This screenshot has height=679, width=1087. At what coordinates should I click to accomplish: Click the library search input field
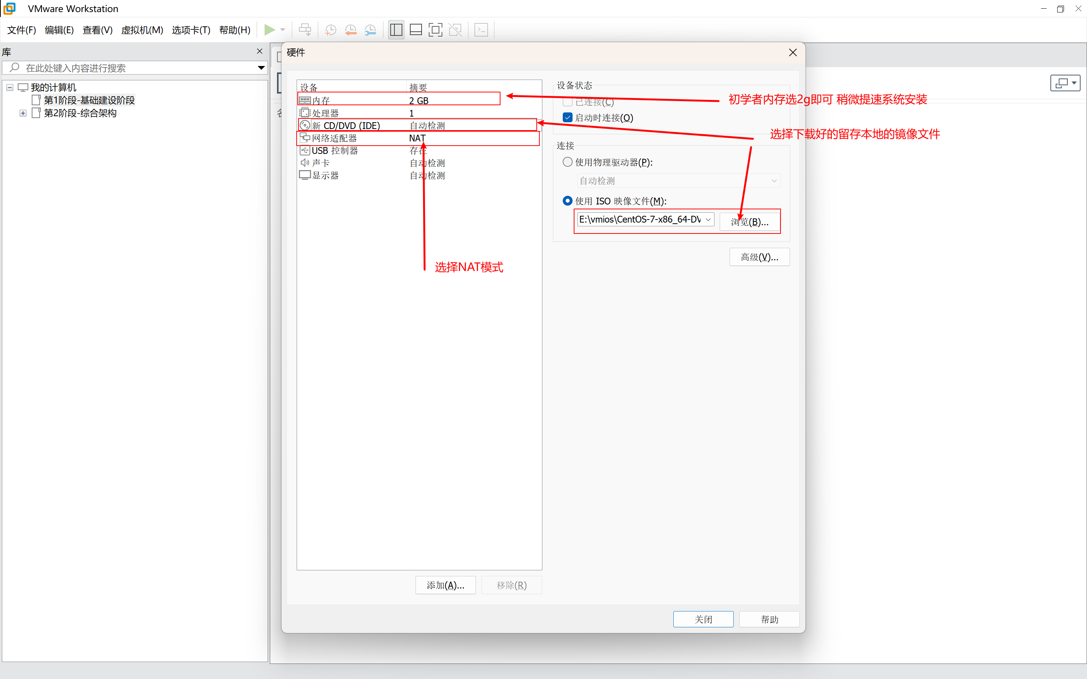[135, 68]
